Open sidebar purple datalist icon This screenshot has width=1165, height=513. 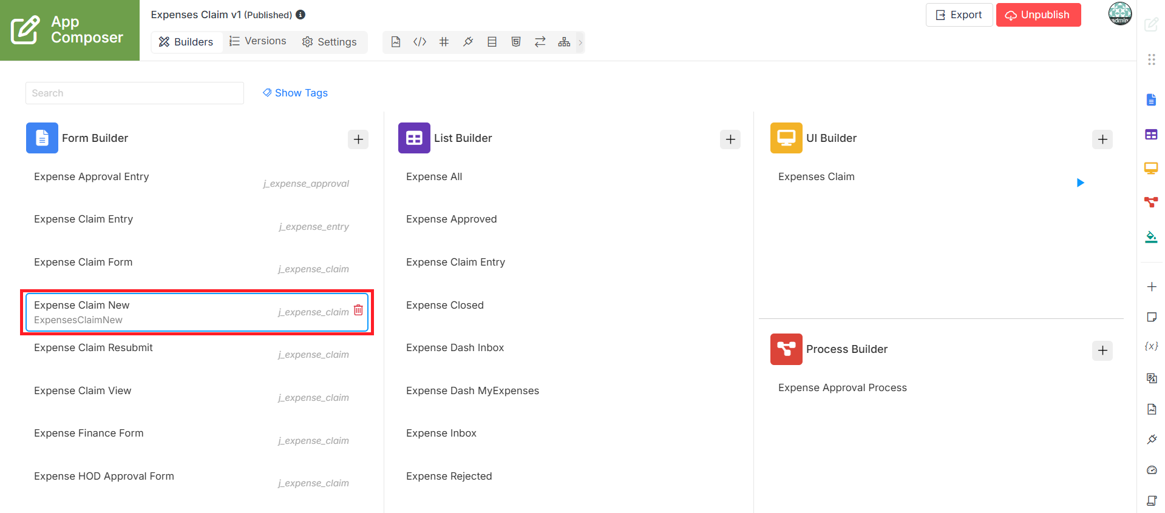tap(1151, 135)
